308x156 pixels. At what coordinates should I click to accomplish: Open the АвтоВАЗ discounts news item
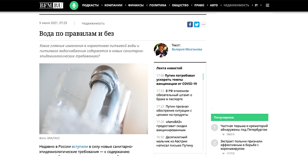tap(172, 126)
